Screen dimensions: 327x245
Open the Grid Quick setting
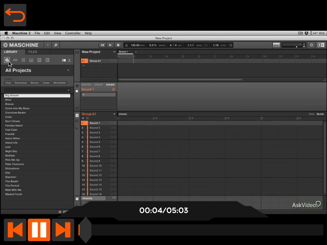coord(320,114)
